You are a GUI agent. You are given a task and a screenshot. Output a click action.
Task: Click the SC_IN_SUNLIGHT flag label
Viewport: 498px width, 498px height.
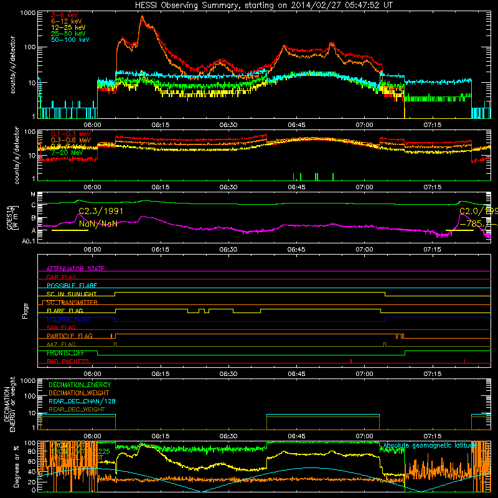72,294
